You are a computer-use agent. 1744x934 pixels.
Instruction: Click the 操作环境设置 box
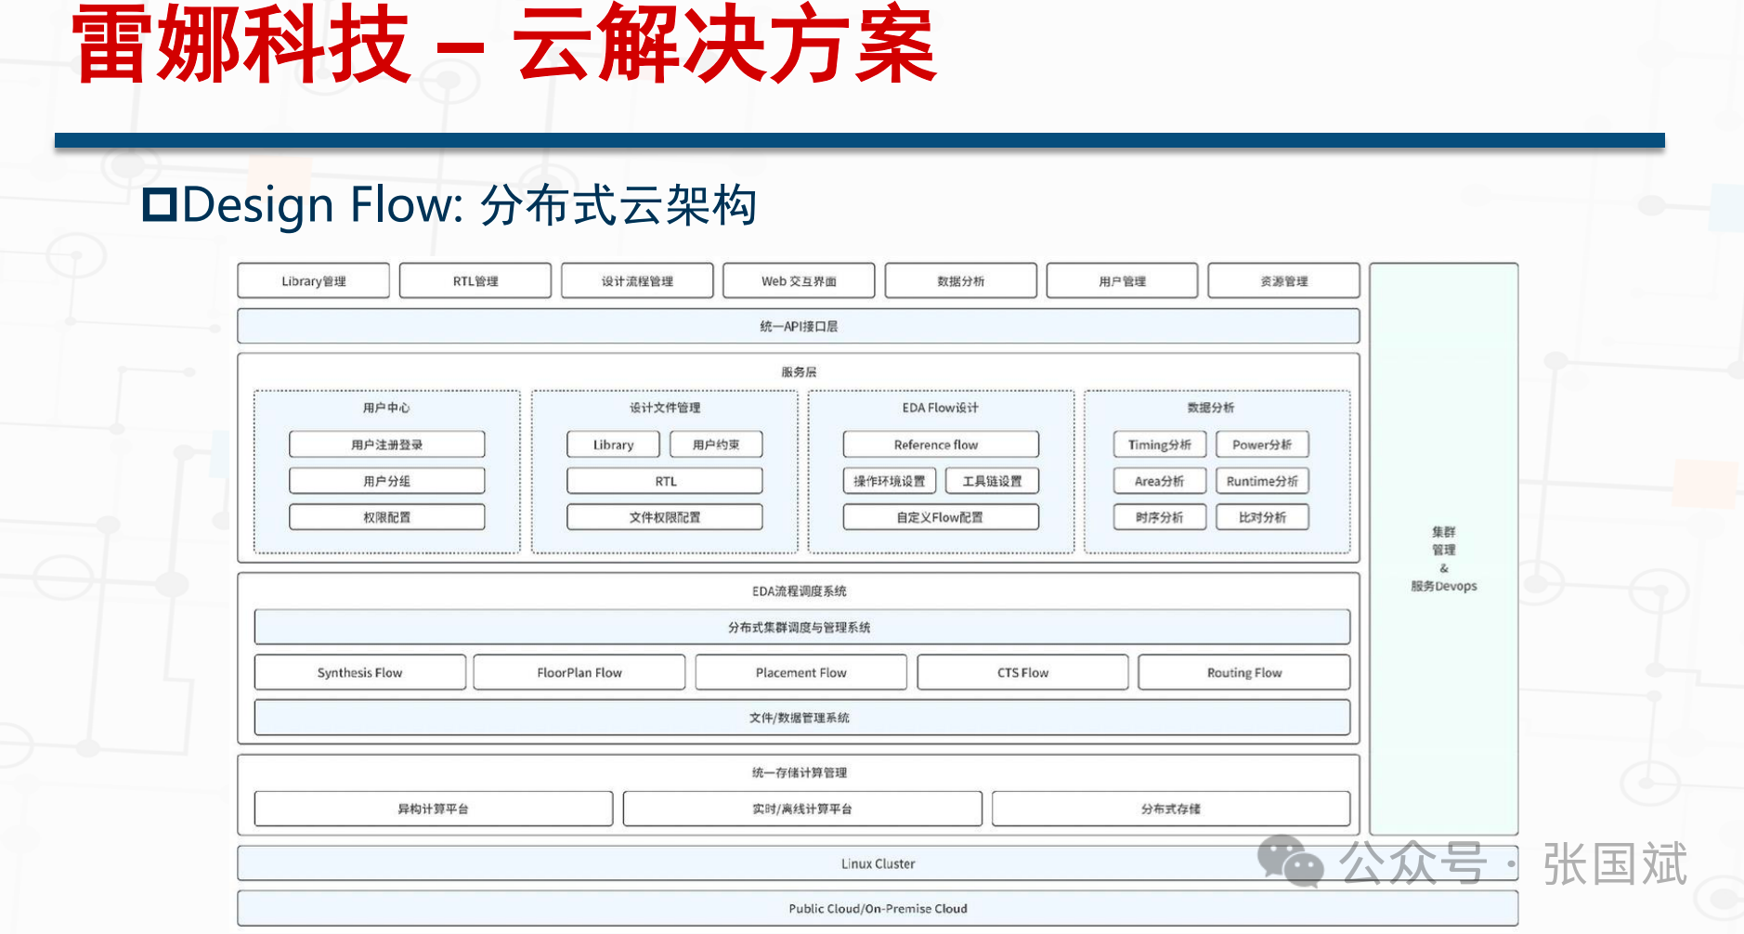[x=890, y=481]
